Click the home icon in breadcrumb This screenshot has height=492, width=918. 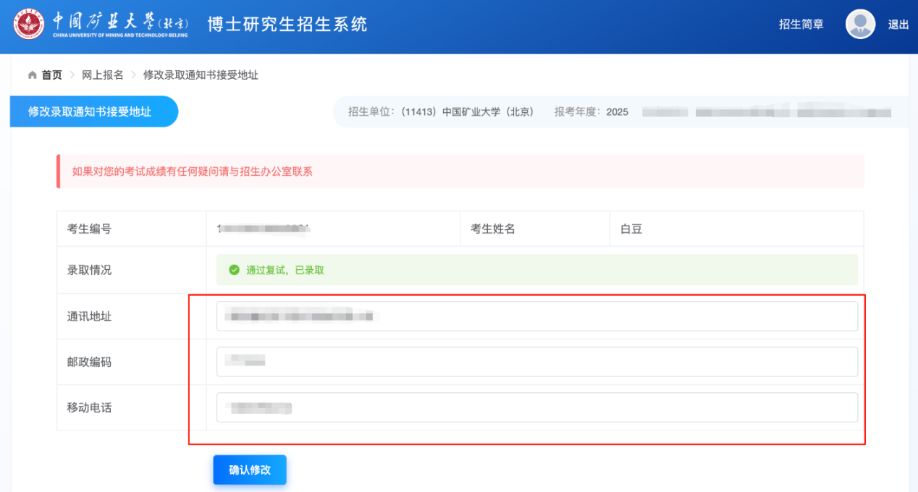(32, 75)
